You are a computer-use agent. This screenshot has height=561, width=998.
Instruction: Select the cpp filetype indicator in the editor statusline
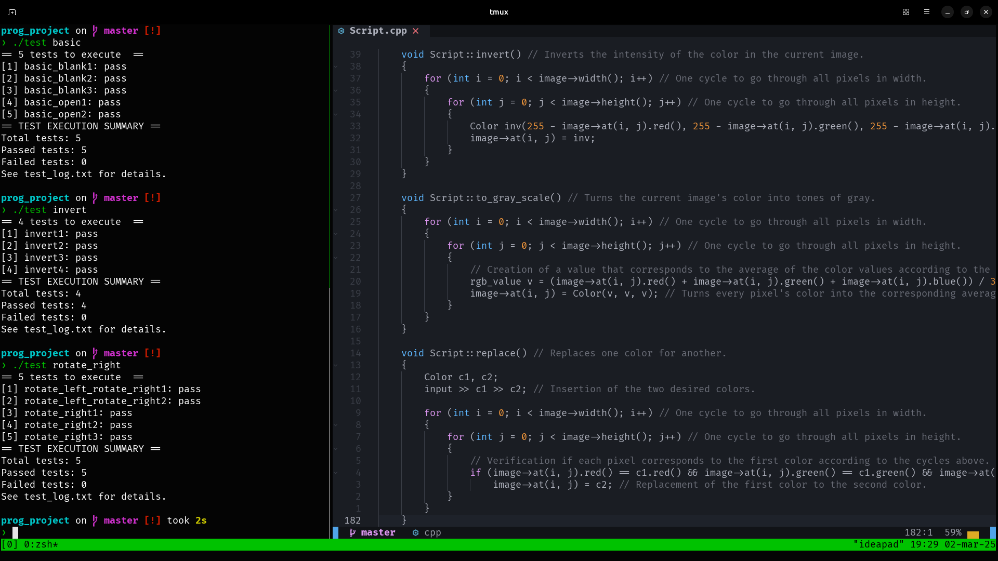(426, 532)
